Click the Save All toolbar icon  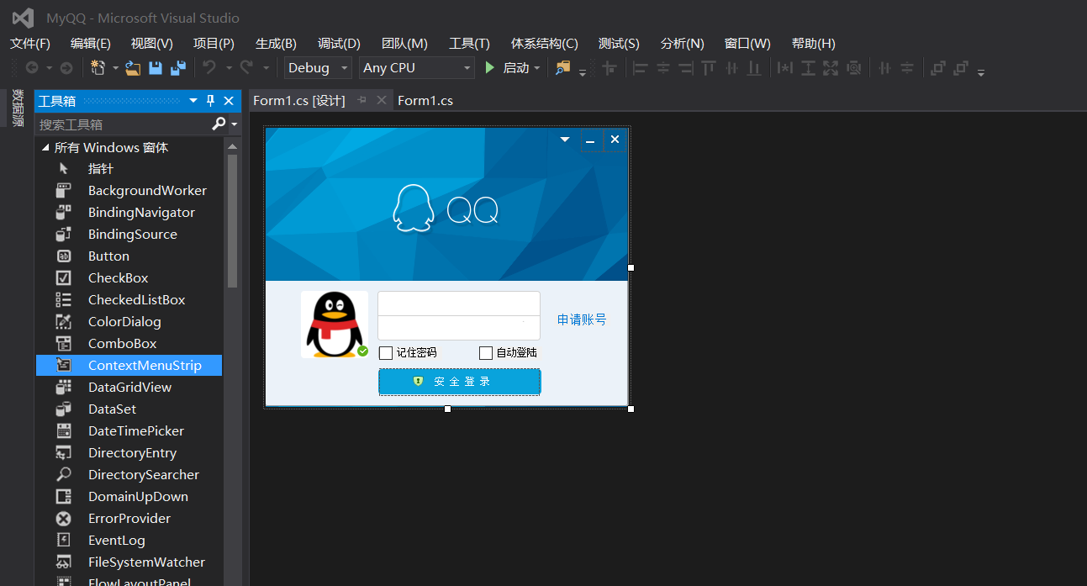[x=178, y=68]
